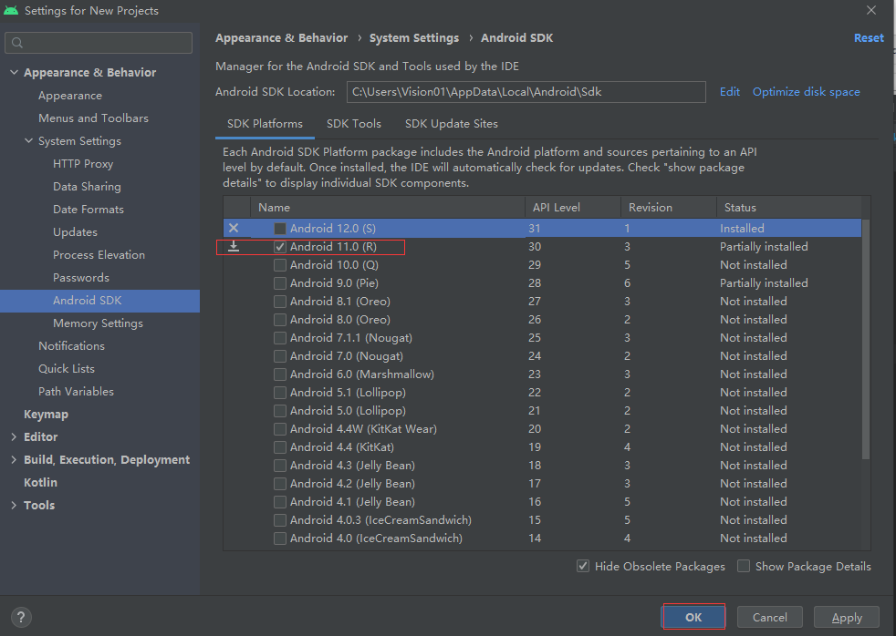Enable Show Package Details checkbox
This screenshot has height=636, width=896.
click(744, 567)
